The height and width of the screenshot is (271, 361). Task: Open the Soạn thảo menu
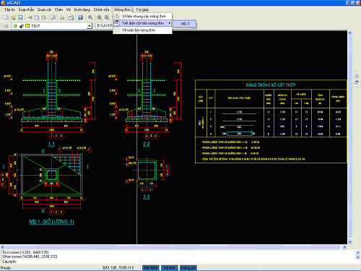[x=26, y=9]
